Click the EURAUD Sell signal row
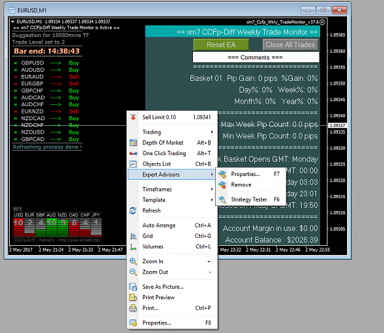 [x=47, y=77]
